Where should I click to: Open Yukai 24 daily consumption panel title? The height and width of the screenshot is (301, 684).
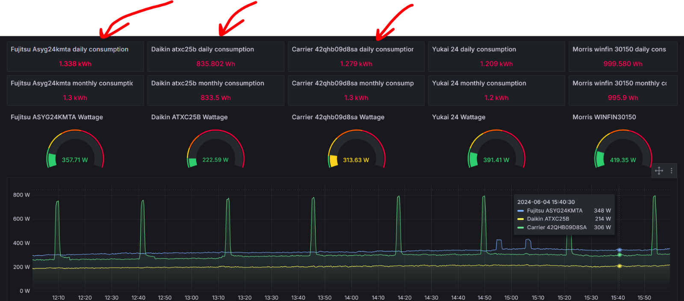pyautogui.click(x=474, y=49)
